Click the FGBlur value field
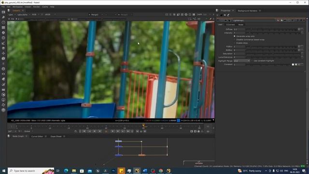The height and width of the screenshot is (174, 309). [x=239, y=47]
